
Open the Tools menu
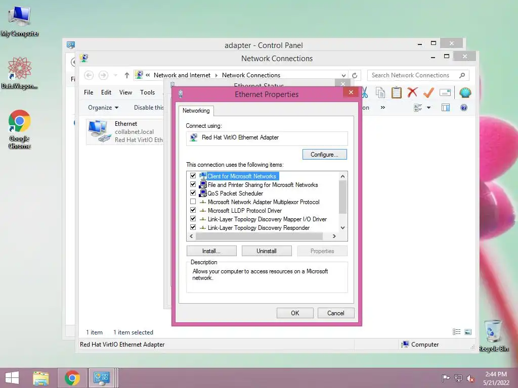click(147, 92)
